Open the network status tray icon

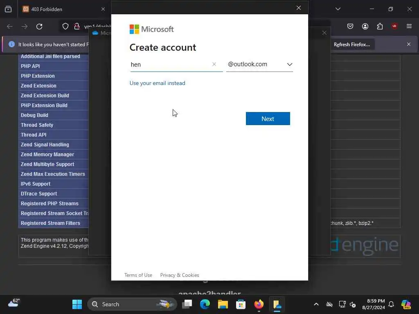[x=342, y=304]
